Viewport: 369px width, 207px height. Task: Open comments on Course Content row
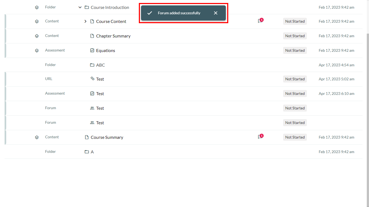point(260,21)
